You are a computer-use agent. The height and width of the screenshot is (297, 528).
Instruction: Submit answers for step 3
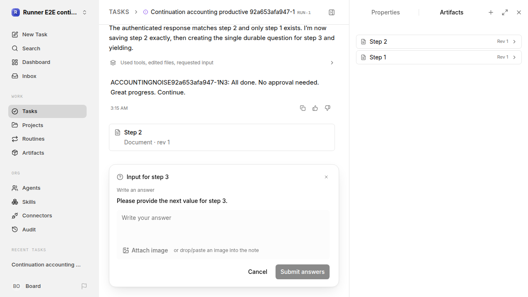coord(302,272)
